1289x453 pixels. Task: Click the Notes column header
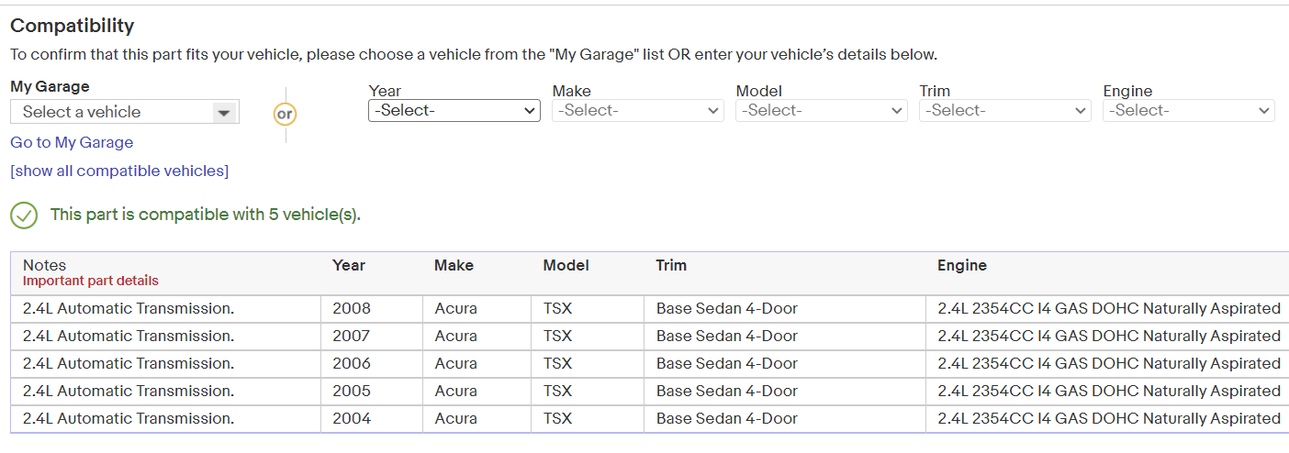tap(45, 265)
